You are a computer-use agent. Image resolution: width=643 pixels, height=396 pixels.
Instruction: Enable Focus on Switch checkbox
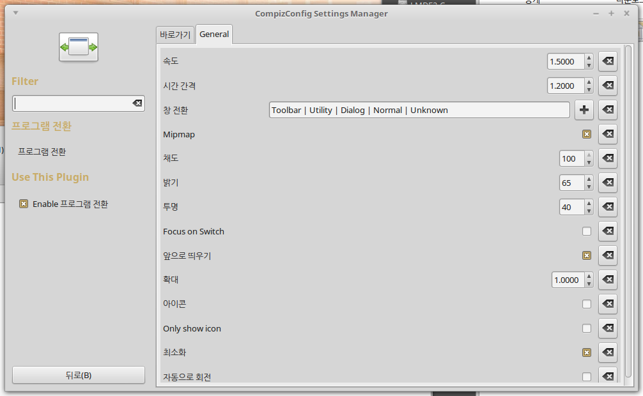pos(587,231)
